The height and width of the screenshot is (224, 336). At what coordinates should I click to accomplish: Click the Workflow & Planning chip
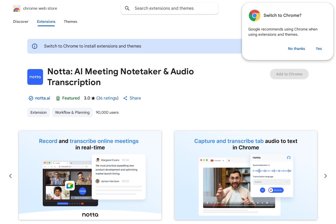[x=72, y=112]
